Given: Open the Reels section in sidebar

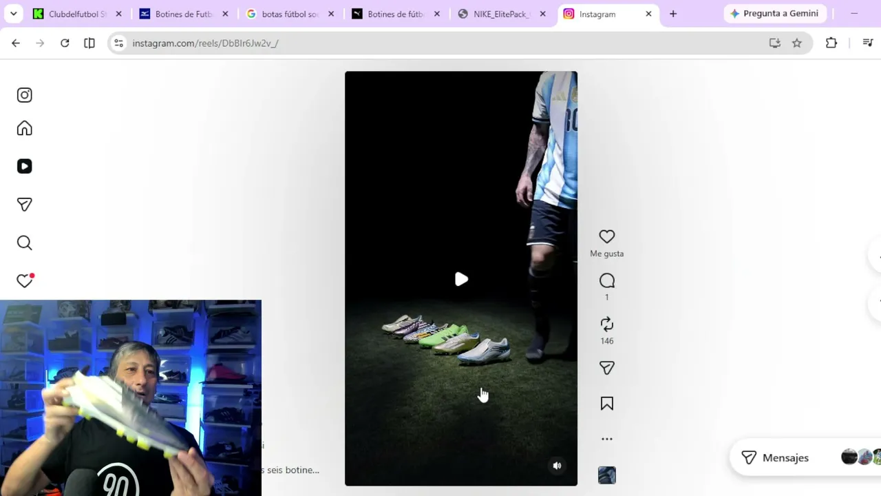Looking at the screenshot, I should point(25,166).
